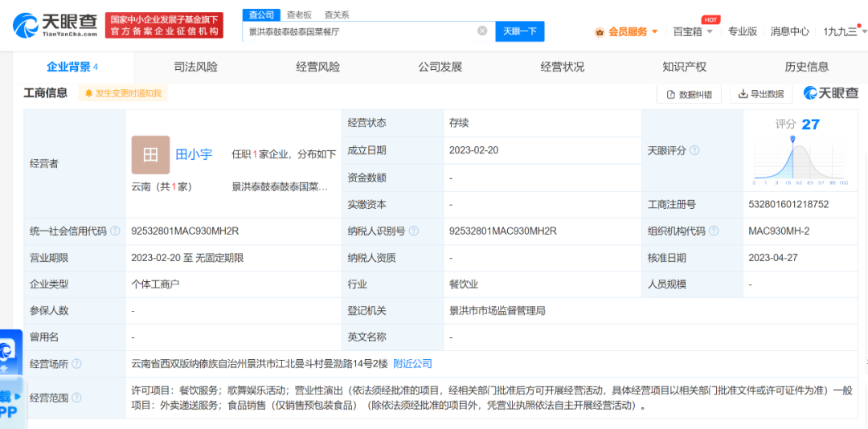This screenshot has height=429, width=868.
Task: Click the help icon next to 组织机构代码
Action: click(x=714, y=231)
